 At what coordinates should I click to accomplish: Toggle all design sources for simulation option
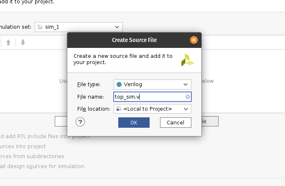42,166
